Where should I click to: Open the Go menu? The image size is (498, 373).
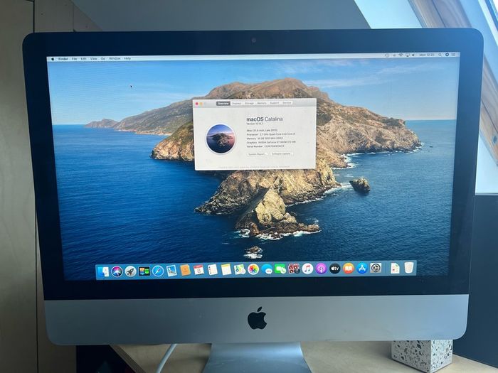(x=103, y=59)
